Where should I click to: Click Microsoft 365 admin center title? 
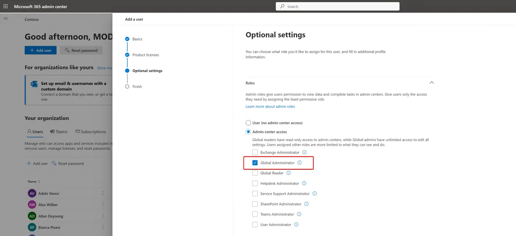pyautogui.click(x=41, y=7)
